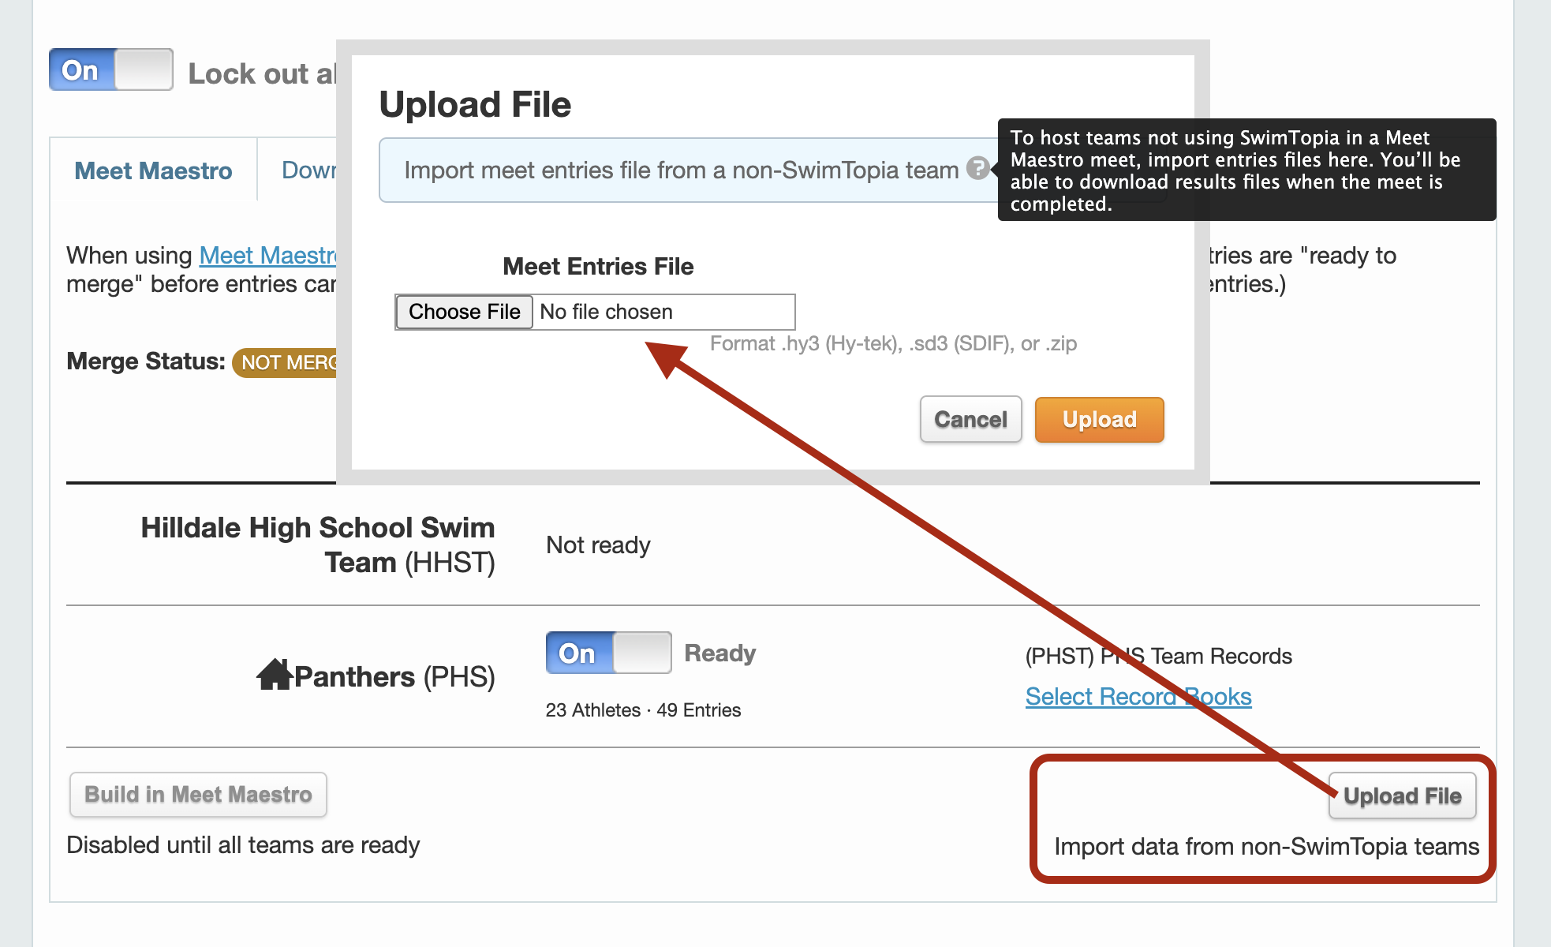Click the Not ready status text

coord(598,545)
